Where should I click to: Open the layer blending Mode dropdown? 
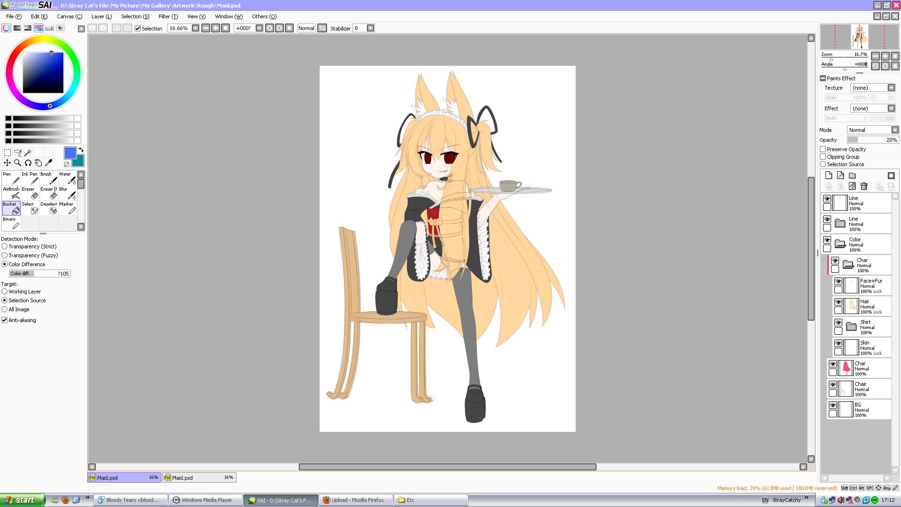click(x=894, y=130)
